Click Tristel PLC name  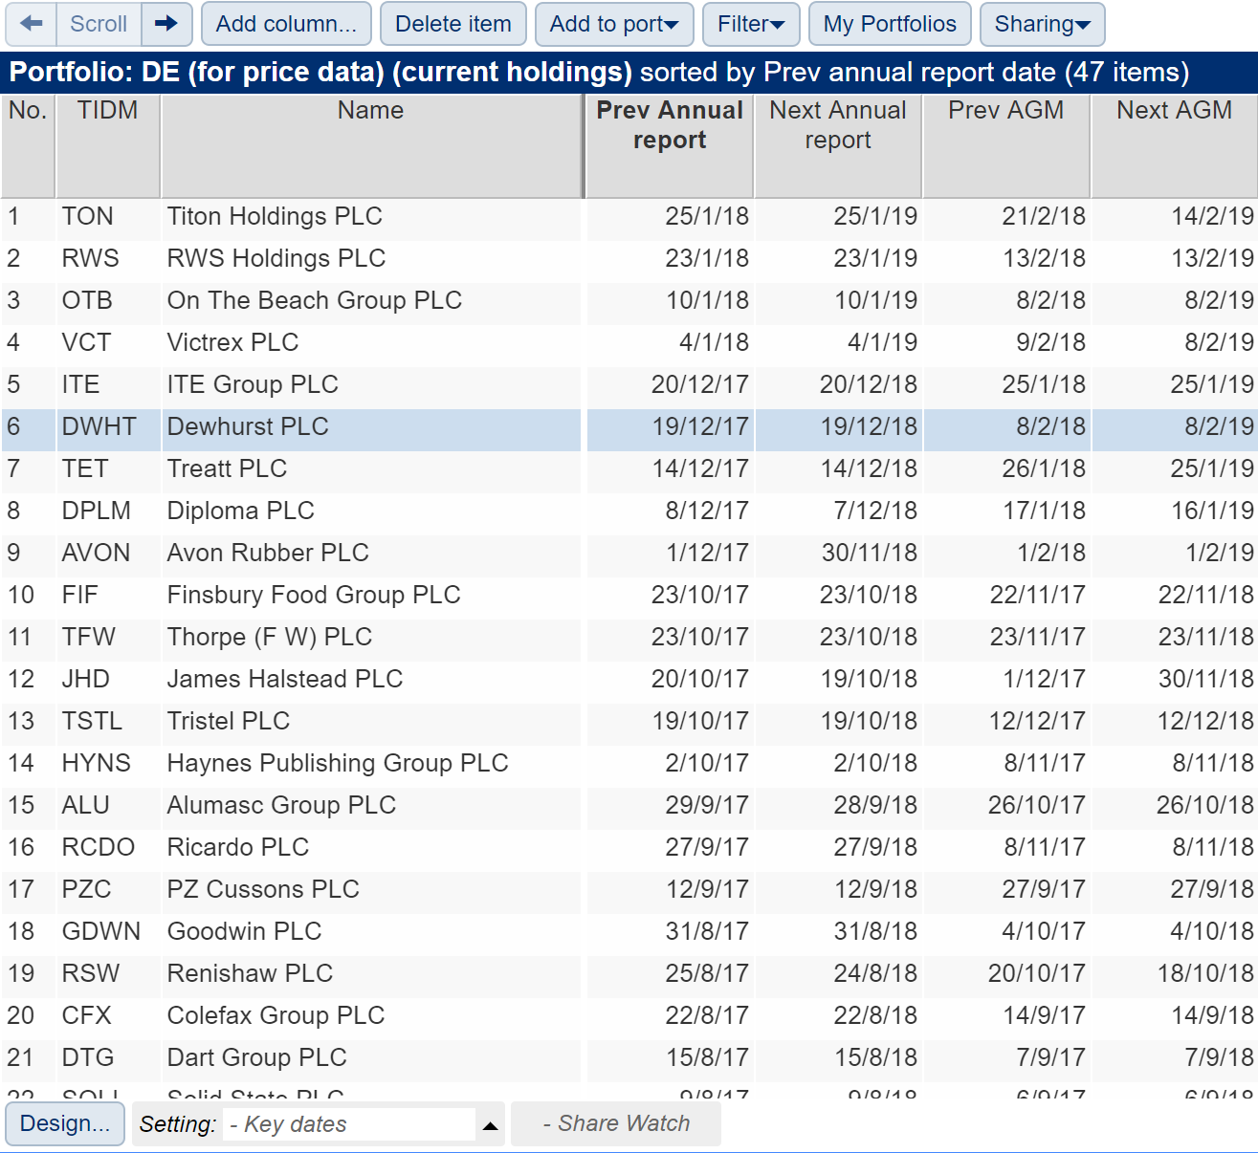(229, 721)
